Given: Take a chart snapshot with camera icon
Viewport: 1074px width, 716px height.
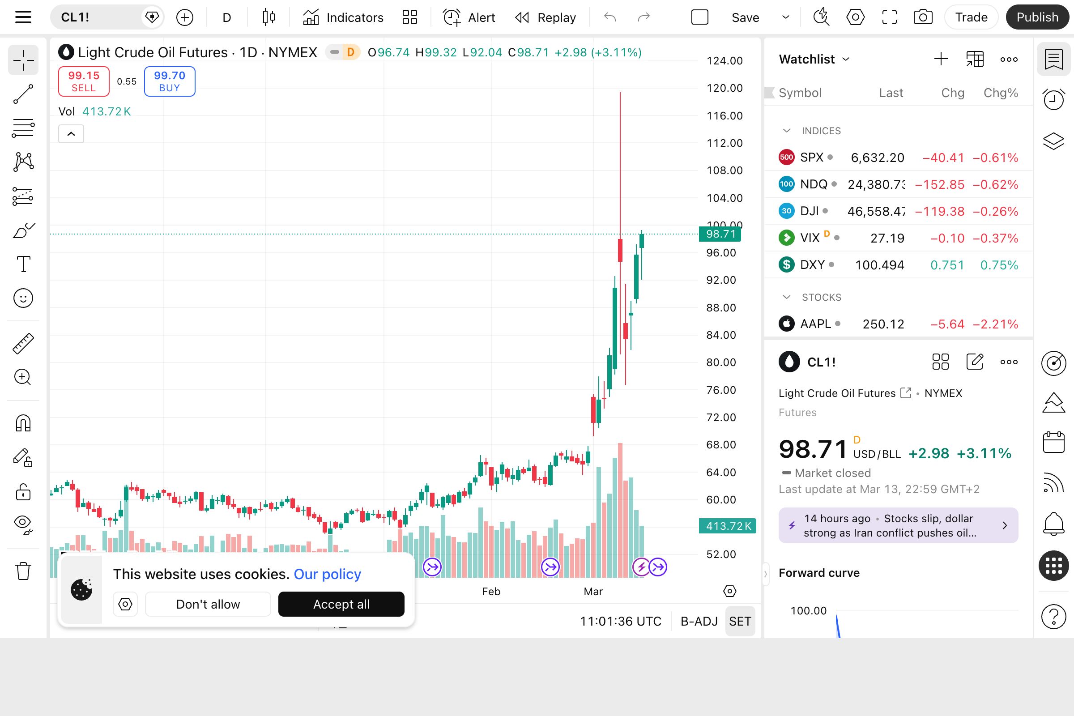Looking at the screenshot, I should (x=923, y=17).
